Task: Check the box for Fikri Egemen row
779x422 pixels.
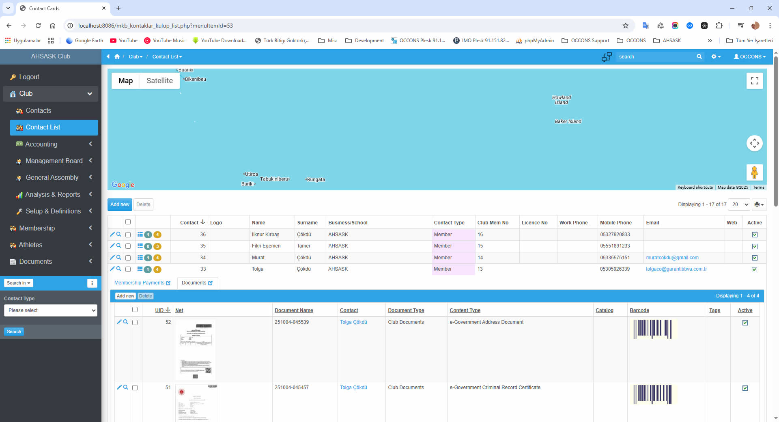Action: pyautogui.click(x=128, y=246)
